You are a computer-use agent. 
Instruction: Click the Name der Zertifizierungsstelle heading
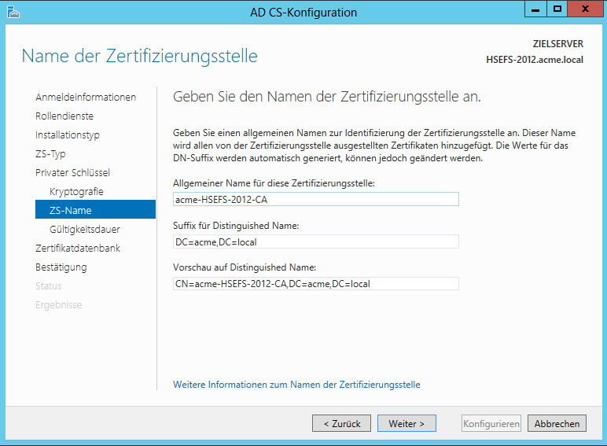coord(139,56)
